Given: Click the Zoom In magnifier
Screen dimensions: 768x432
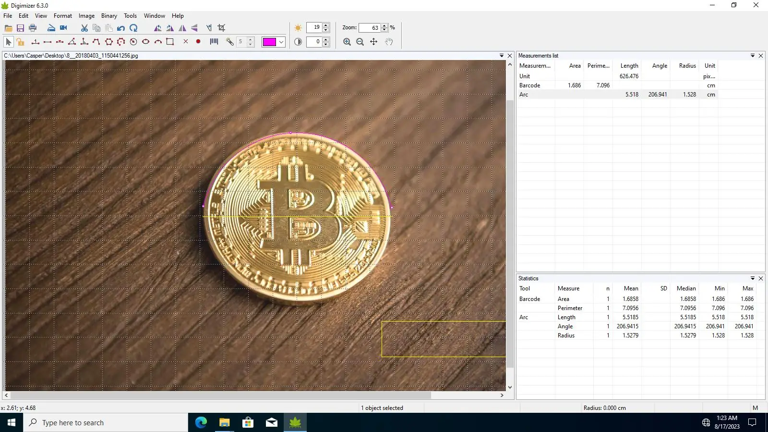Looking at the screenshot, I should click(347, 42).
